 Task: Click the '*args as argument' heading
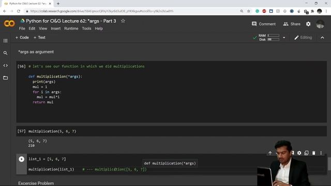pyautogui.click(x=36, y=52)
